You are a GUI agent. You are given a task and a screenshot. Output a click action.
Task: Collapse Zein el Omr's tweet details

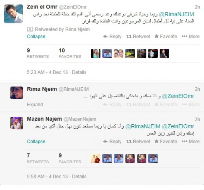point(36,37)
